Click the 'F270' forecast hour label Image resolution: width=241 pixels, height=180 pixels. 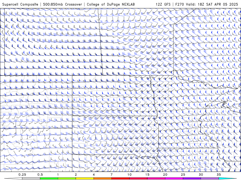pyautogui.click(x=180, y=4)
